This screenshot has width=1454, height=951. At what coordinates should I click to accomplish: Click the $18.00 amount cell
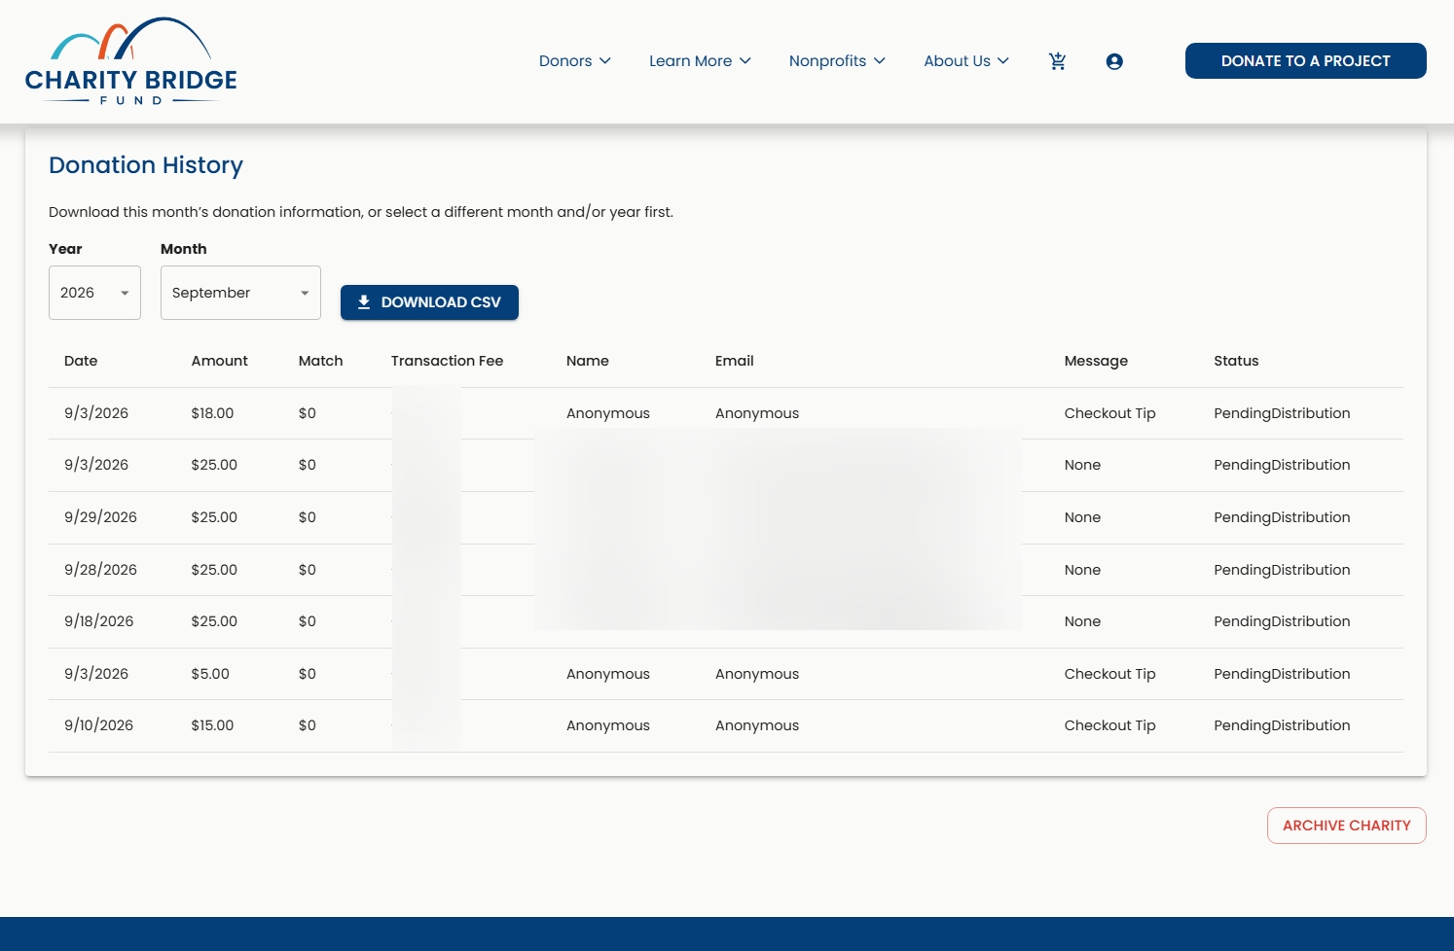pos(212,413)
